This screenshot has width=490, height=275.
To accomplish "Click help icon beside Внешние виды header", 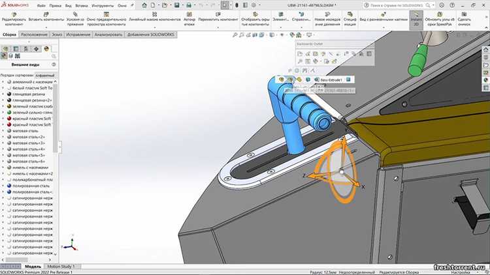I will [54, 65].
